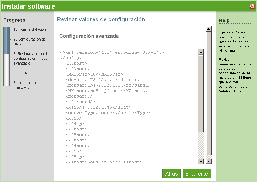Click the outer panel's scrollbar thumb
The image size is (257, 182).
[x=208, y=93]
